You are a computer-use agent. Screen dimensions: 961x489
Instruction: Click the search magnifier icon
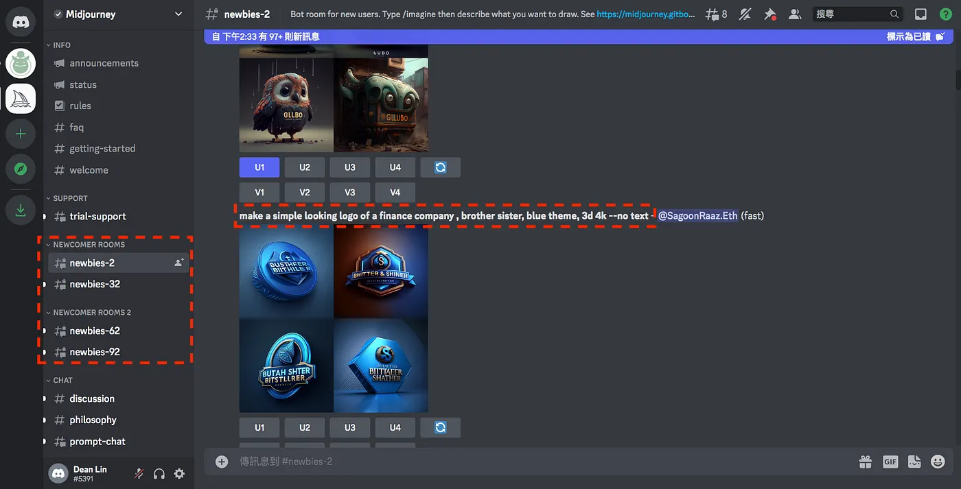(894, 14)
